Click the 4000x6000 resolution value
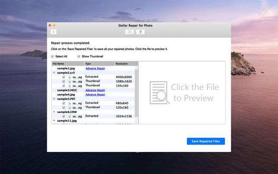Screen dimensions: 278x174 [x=124, y=77]
